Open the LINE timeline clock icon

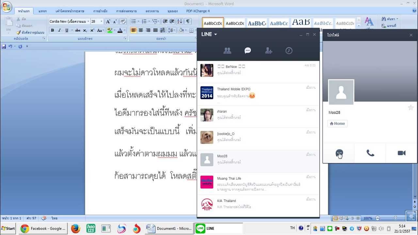289,51
